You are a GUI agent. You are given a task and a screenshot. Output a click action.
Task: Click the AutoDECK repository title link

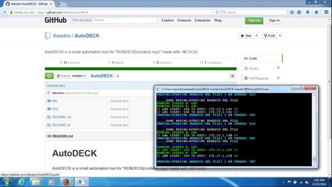click(87, 36)
